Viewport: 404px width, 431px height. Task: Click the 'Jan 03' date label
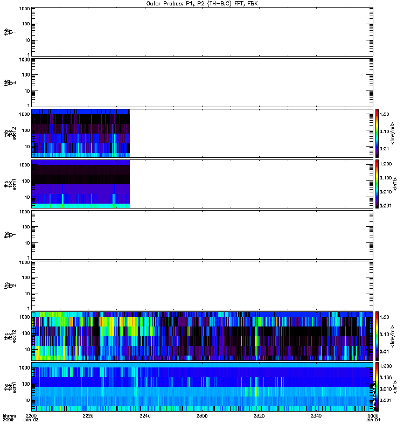click(31, 420)
